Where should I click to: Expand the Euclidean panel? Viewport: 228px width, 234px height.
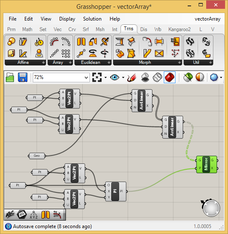[109, 62]
